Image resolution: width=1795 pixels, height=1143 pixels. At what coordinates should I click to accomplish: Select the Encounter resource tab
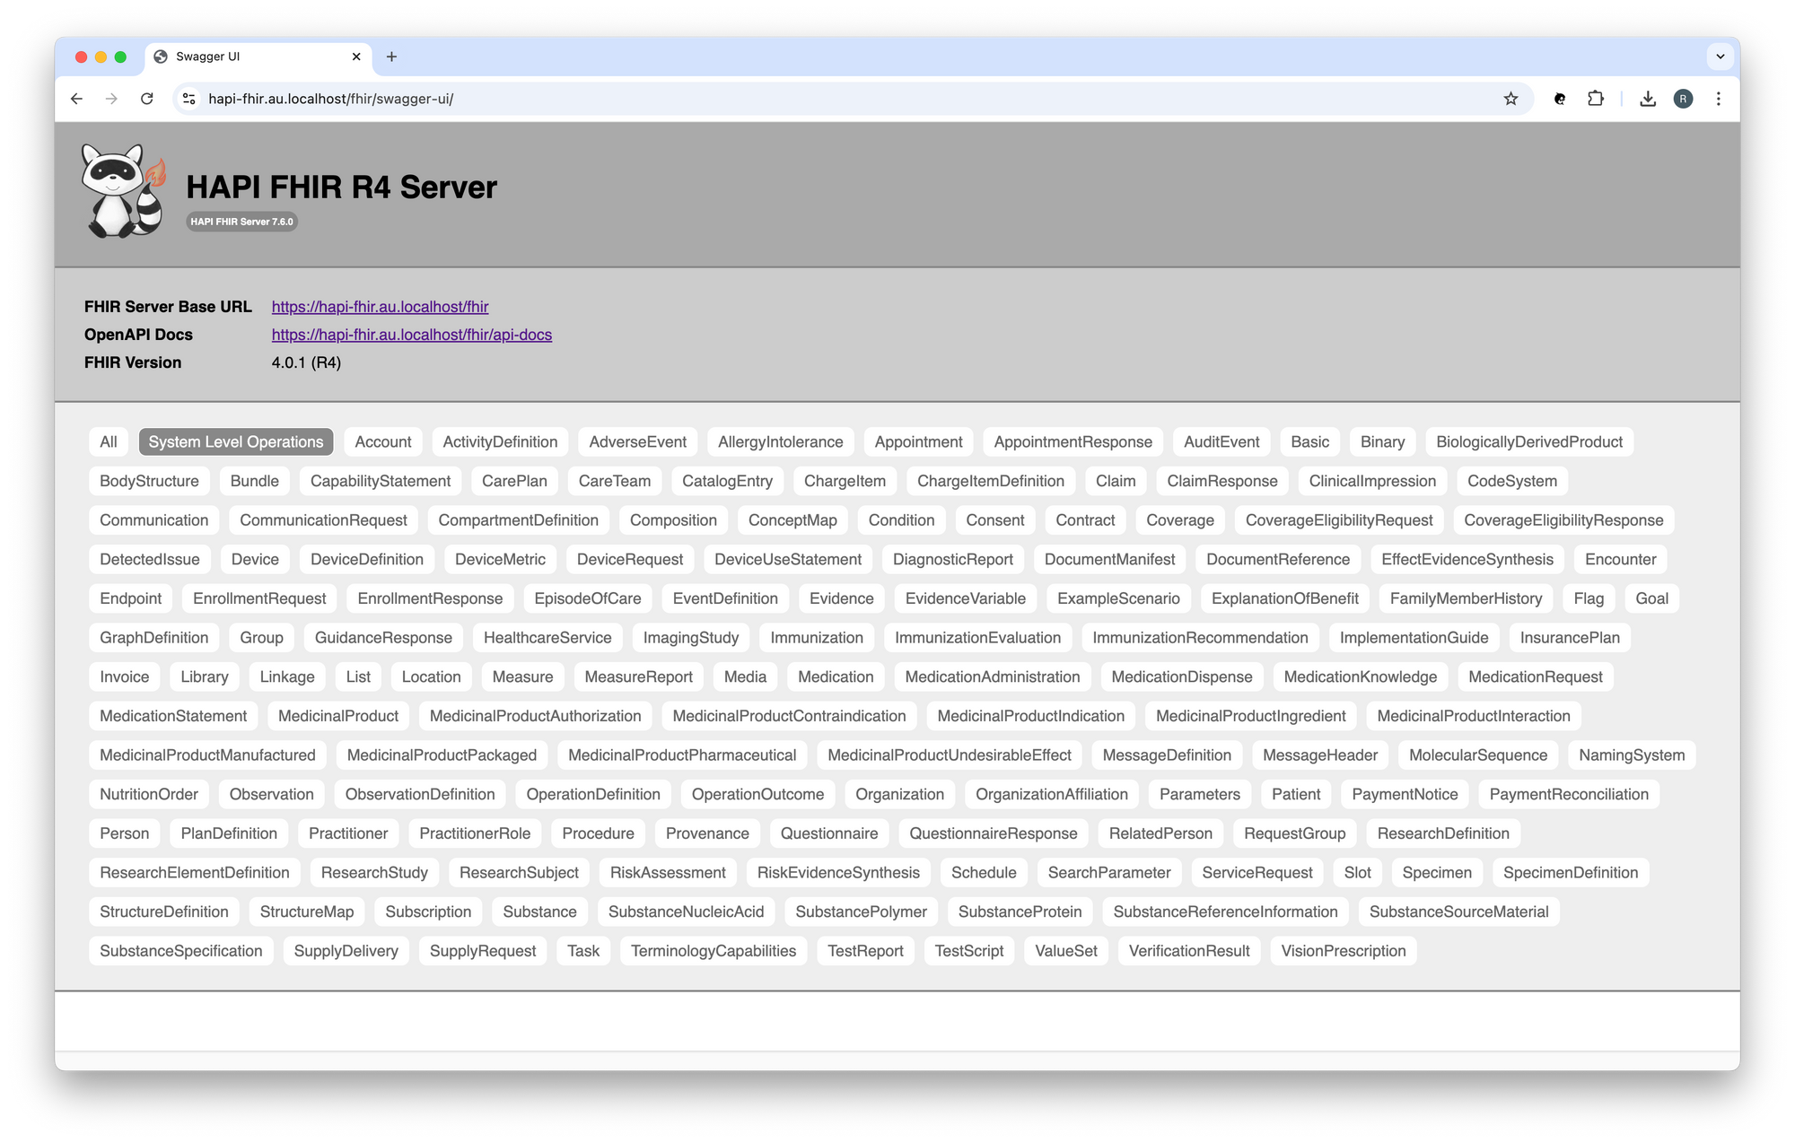(x=1621, y=560)
